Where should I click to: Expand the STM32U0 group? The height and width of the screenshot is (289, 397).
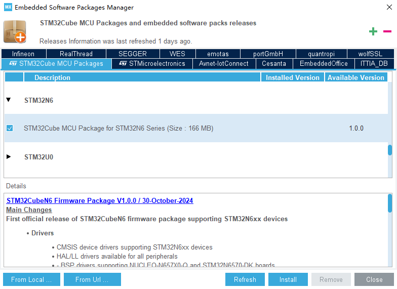click(x=8, y=157)
